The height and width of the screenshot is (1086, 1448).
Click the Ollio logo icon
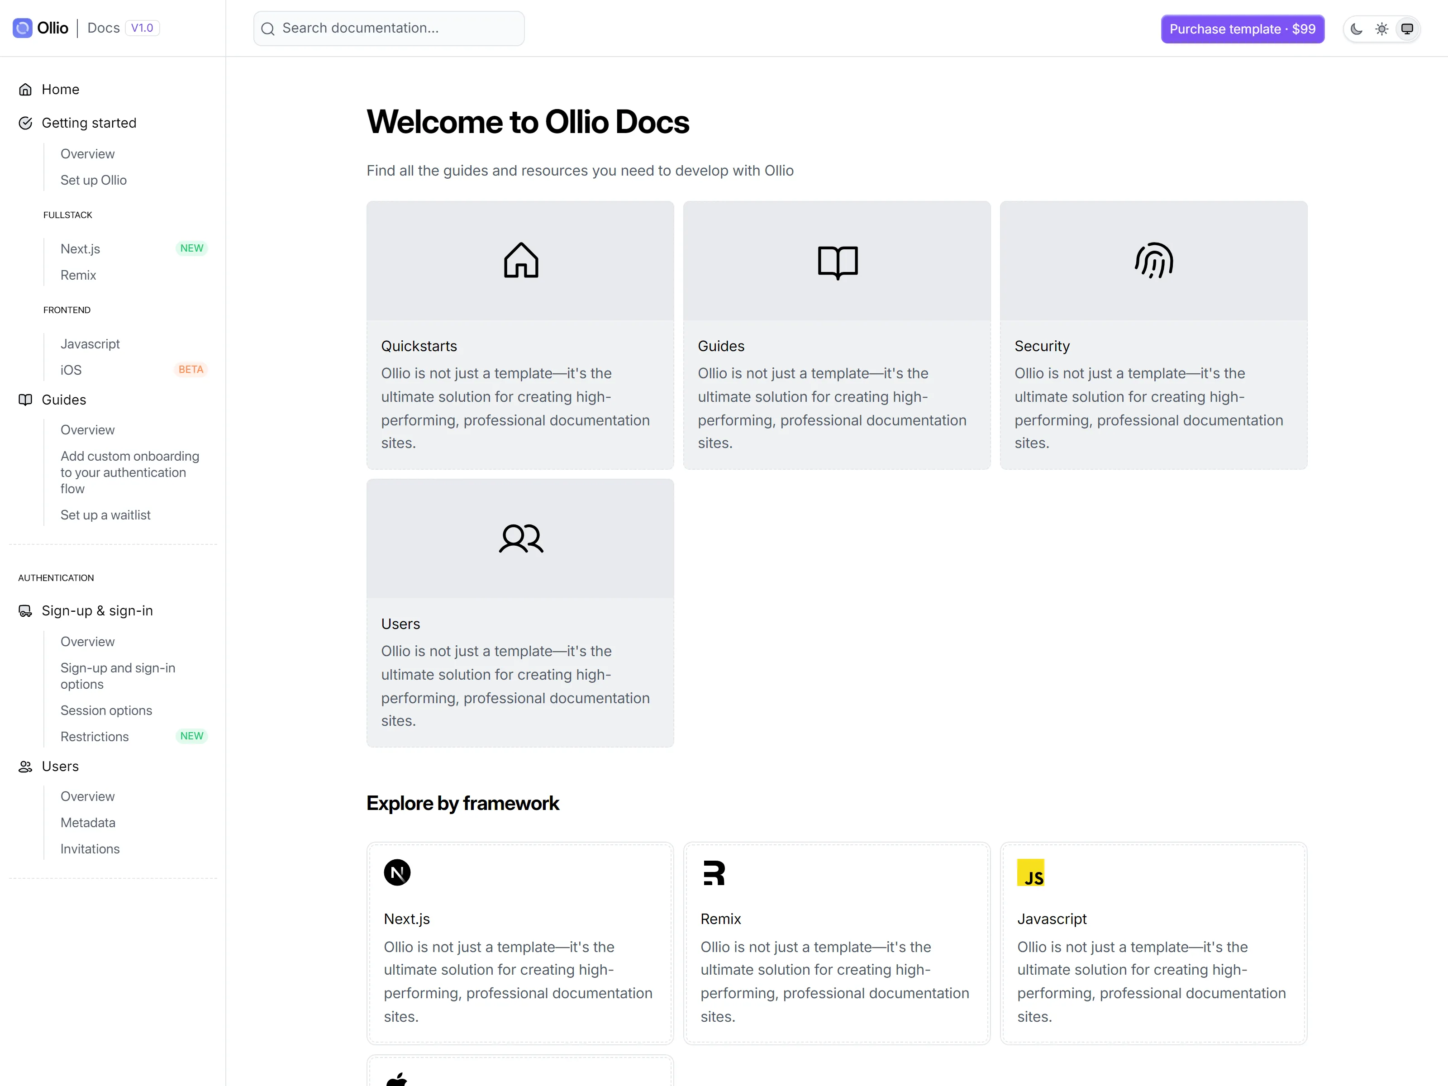coord(22,28)
